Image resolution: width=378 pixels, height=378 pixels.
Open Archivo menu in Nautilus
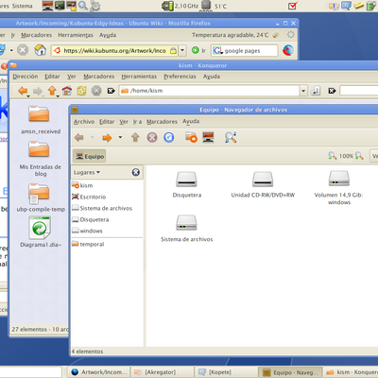84,122
